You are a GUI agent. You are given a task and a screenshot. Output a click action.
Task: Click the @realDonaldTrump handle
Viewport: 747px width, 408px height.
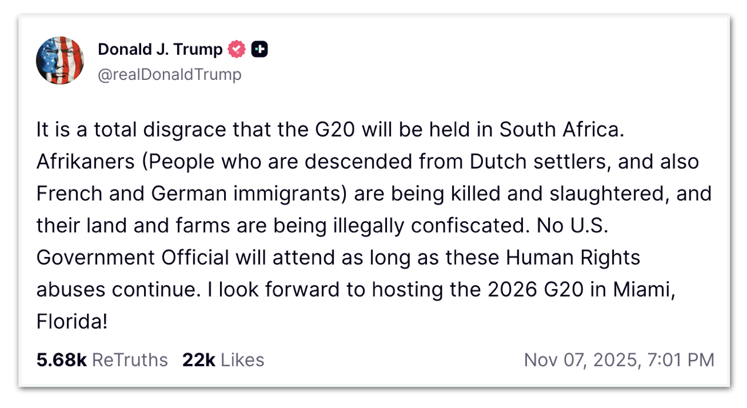coord(169,75)
